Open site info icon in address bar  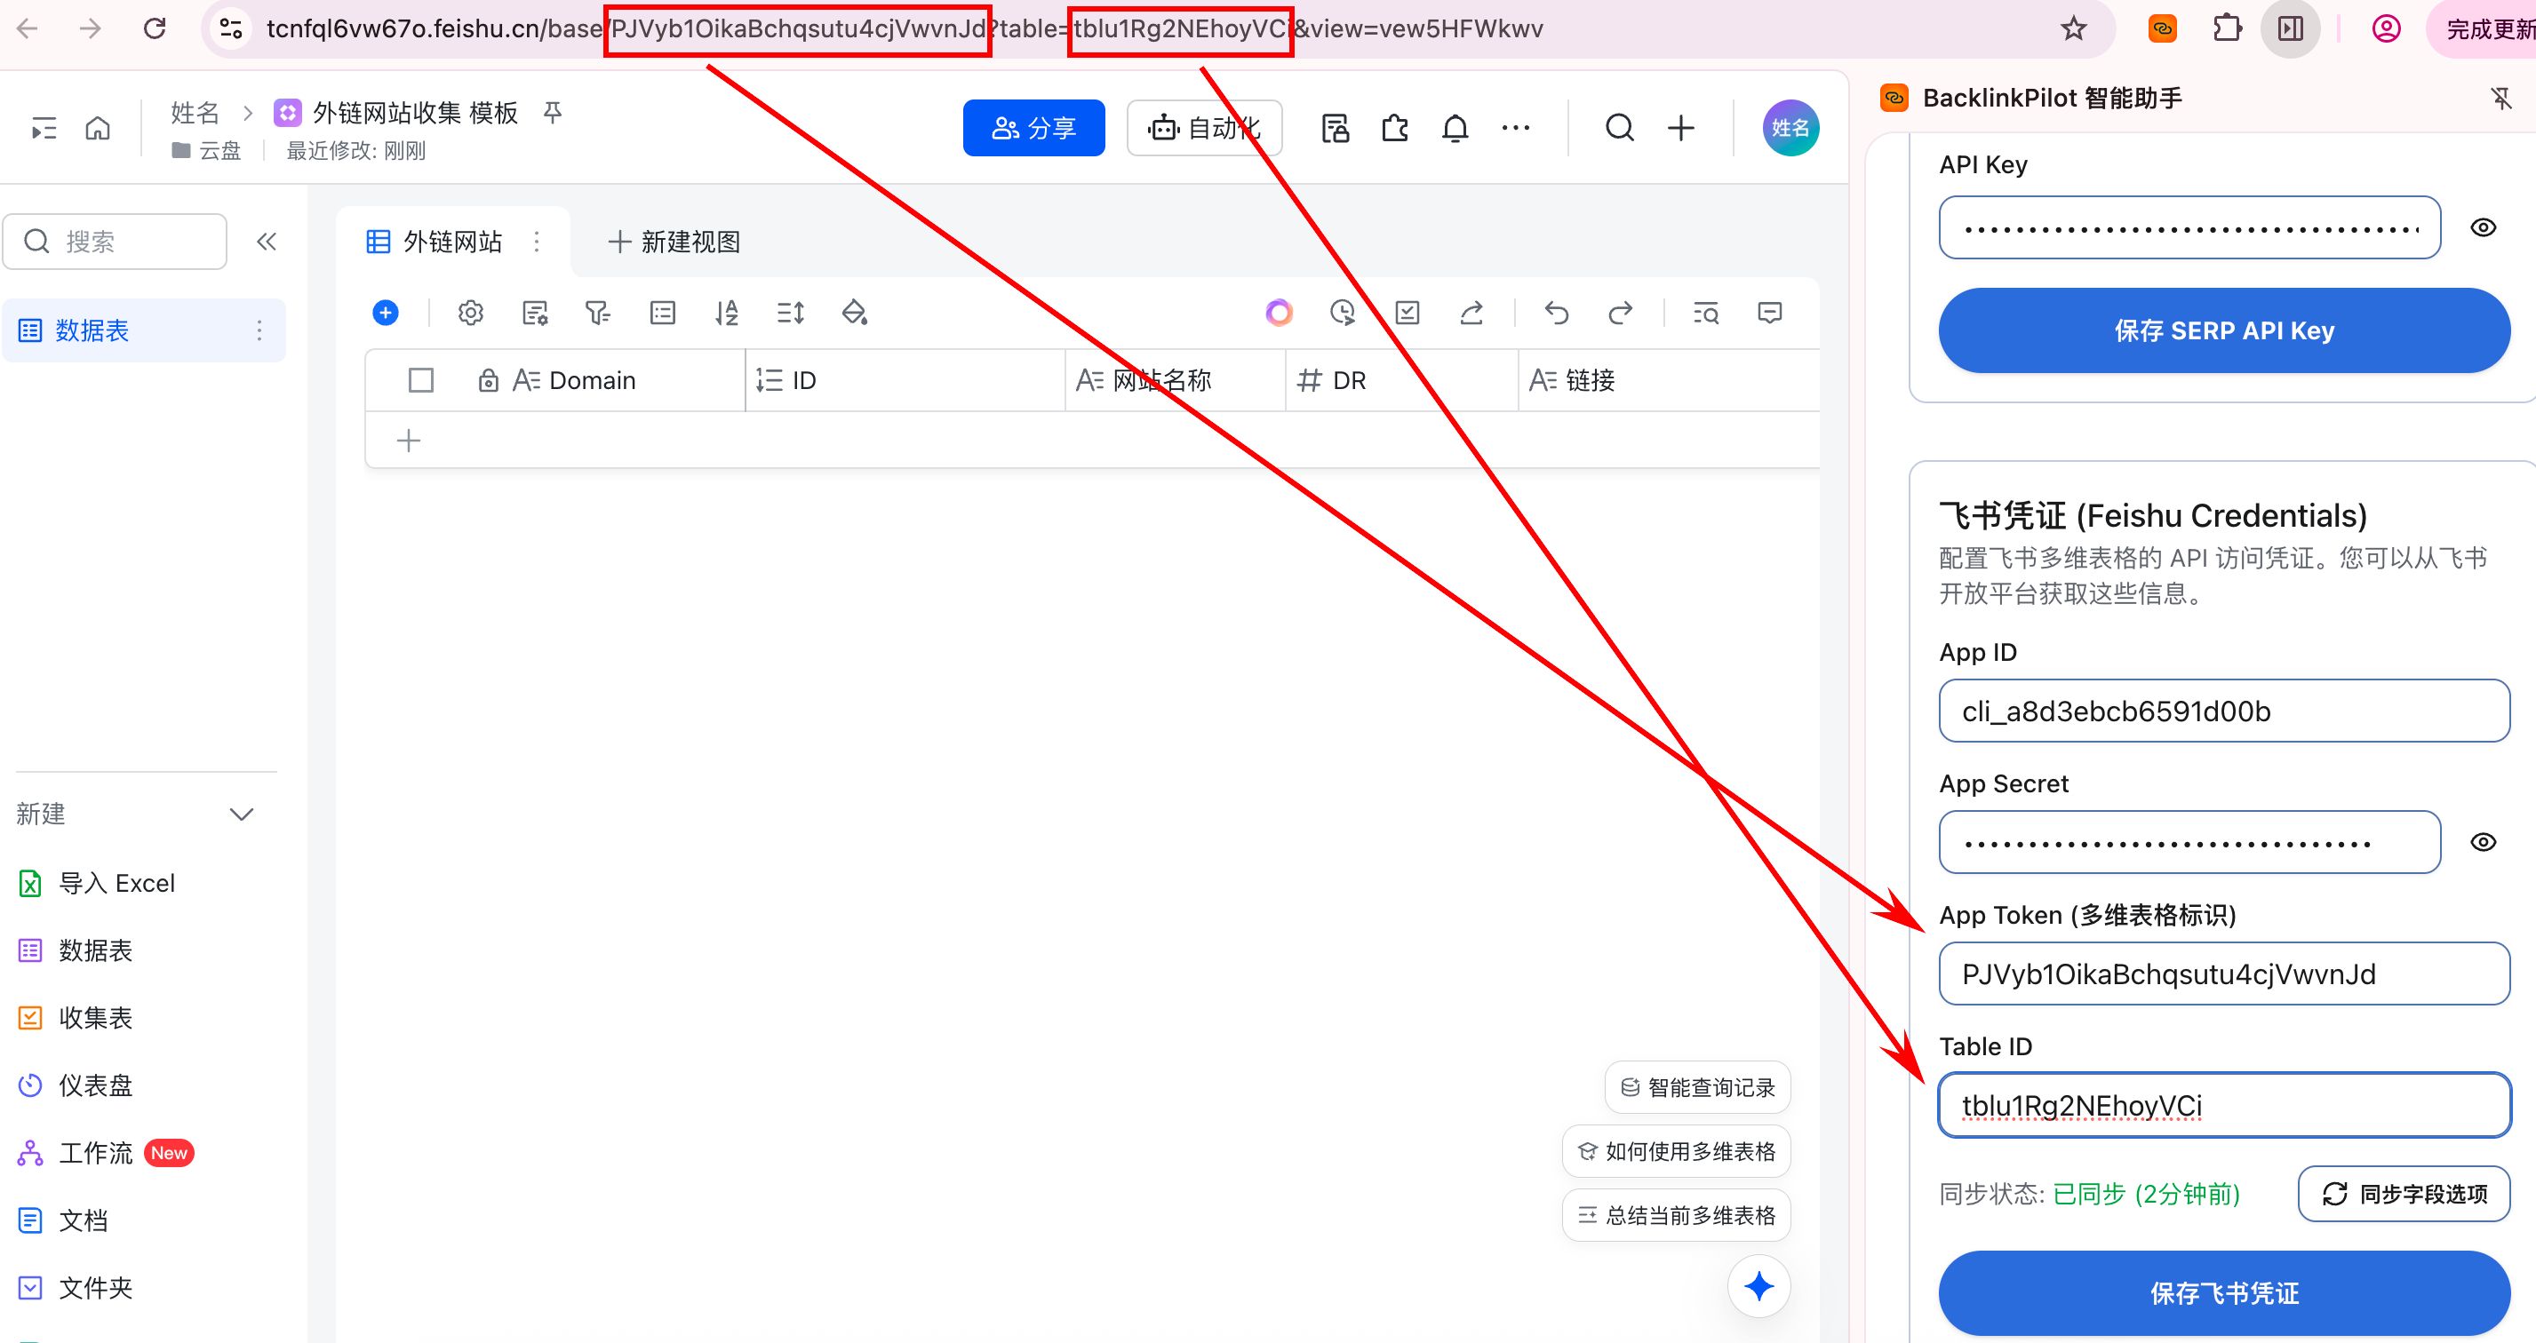(230, 28)
